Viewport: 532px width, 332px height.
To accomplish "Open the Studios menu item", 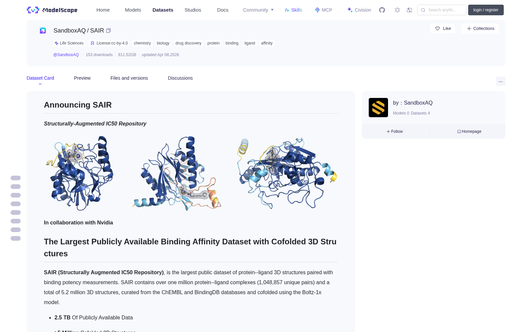I will (193, 10).
